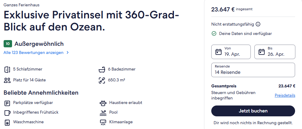
Task: Click the paw icon for Haustiere erlaubt
Action: [x=103, y=103]
